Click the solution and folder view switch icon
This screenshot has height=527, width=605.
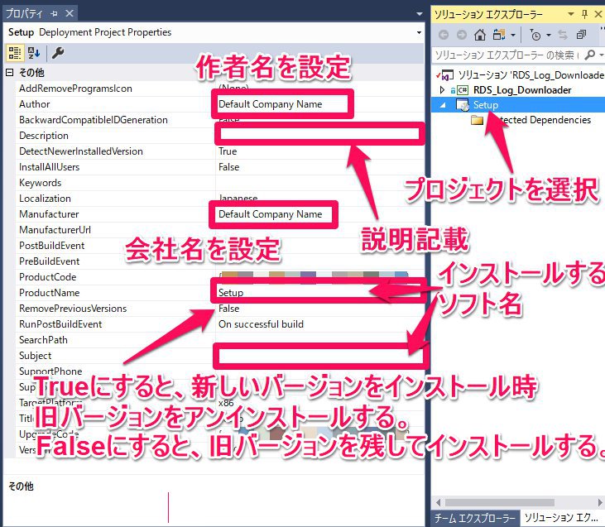tap(501, 35)
